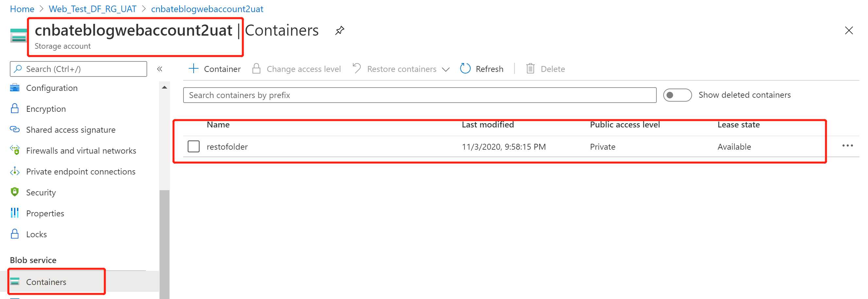Click the Blob service section heading
Image resolution: width=868 pixels, height=299 pixels.
[x=33, y=260]
